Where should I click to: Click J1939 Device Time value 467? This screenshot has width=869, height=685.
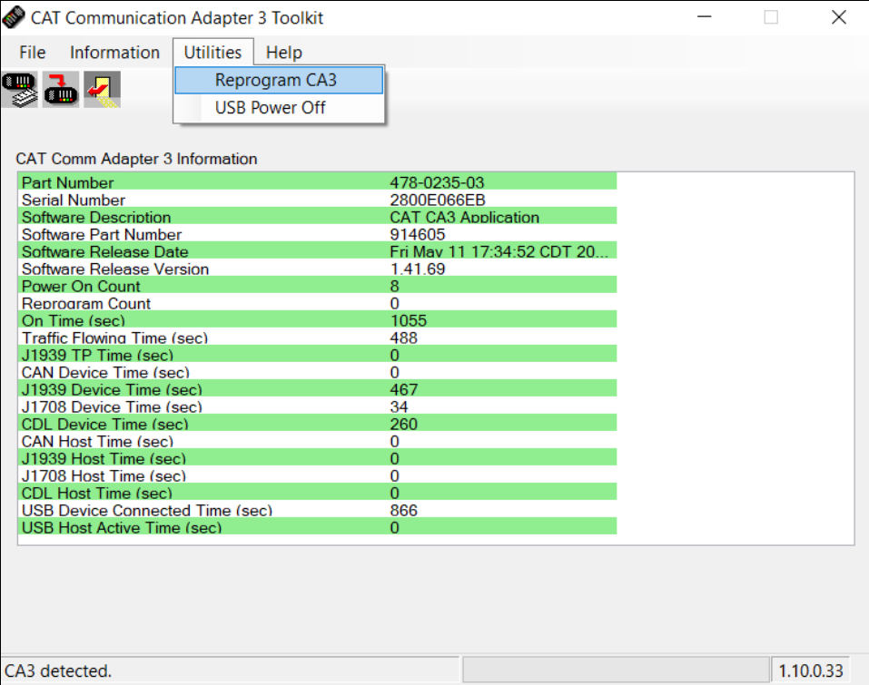point(403,390)
